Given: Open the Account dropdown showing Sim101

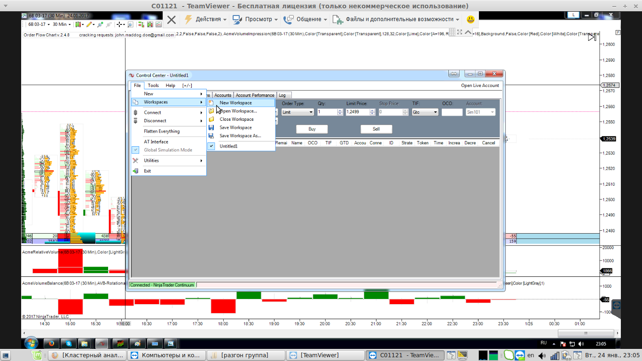Looking at the screenshot, I should 480,112.
